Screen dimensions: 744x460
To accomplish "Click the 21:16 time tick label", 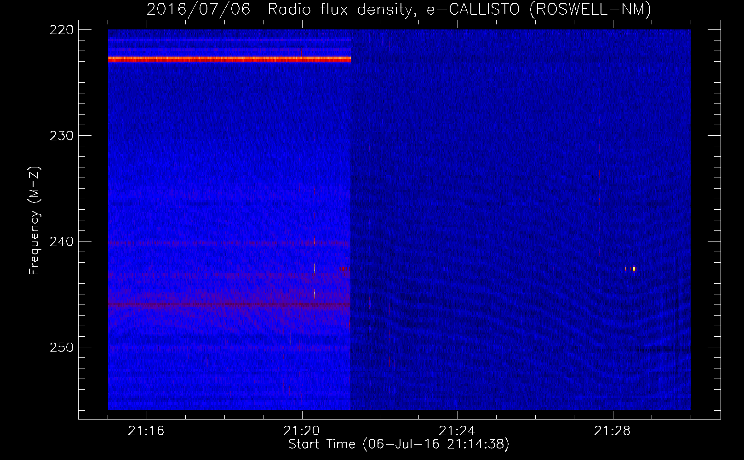I will [146, 431].
